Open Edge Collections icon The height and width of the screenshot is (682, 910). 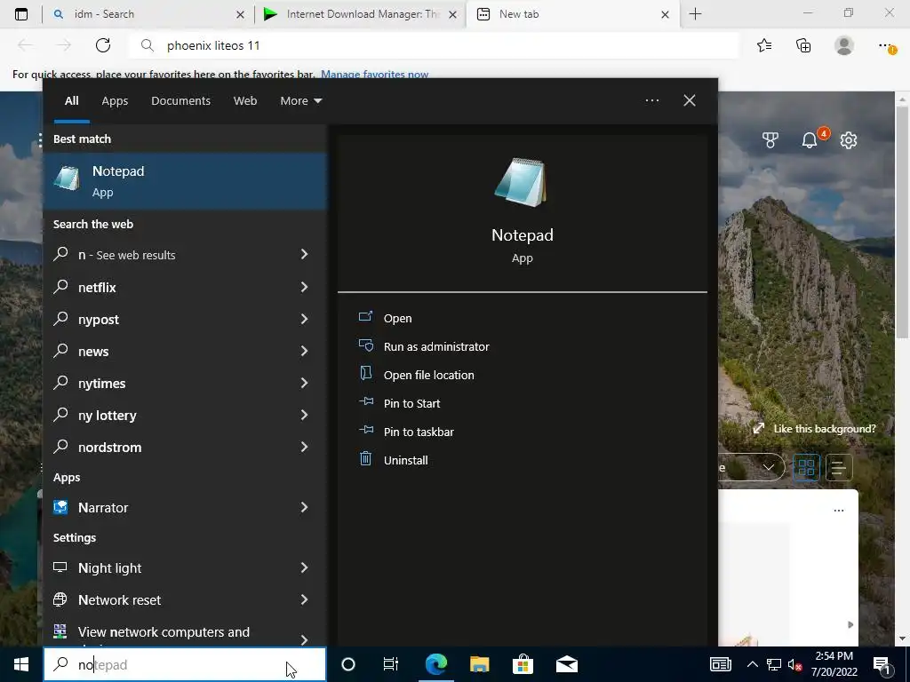(803, 45)
